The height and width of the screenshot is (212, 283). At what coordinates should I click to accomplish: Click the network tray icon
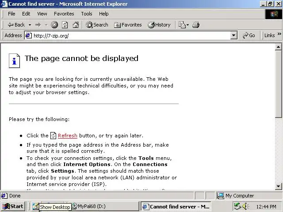(237, 206)
